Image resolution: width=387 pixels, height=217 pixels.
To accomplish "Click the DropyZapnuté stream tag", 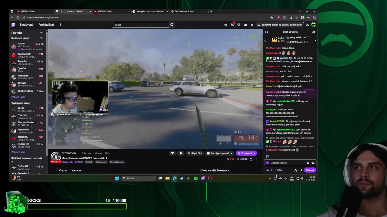I will pyautogui.click(x=117, y=162).
